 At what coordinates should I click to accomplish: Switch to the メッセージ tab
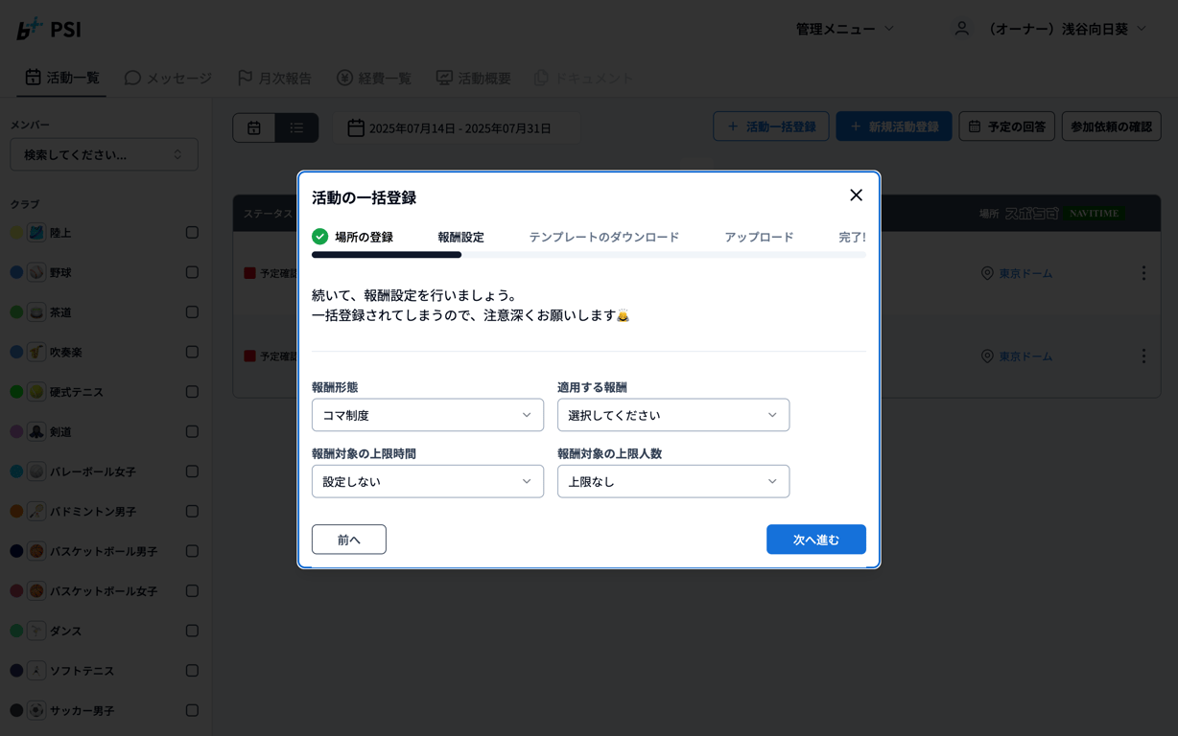(x=168, y=78)
